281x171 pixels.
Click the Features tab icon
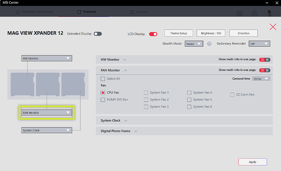tap(79, 12)
